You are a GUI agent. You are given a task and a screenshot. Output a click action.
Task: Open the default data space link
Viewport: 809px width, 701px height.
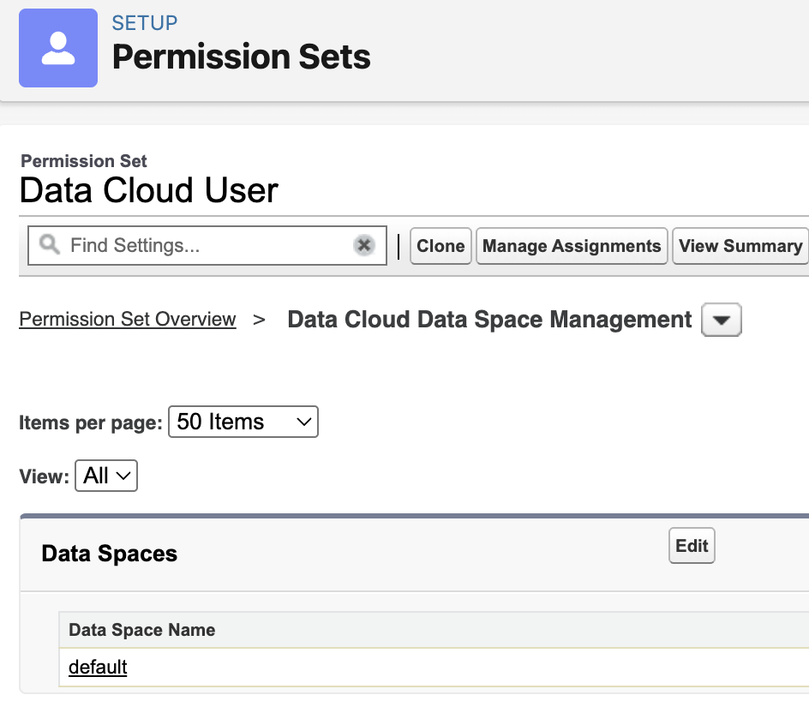tap(98, 667)
